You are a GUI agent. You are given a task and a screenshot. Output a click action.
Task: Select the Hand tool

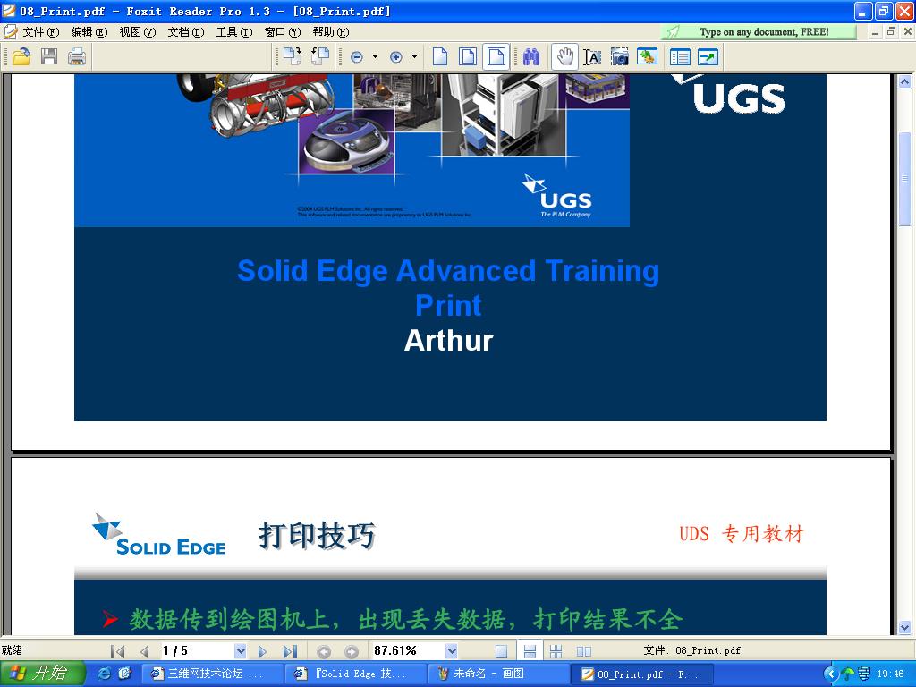(x=564, y=56)
